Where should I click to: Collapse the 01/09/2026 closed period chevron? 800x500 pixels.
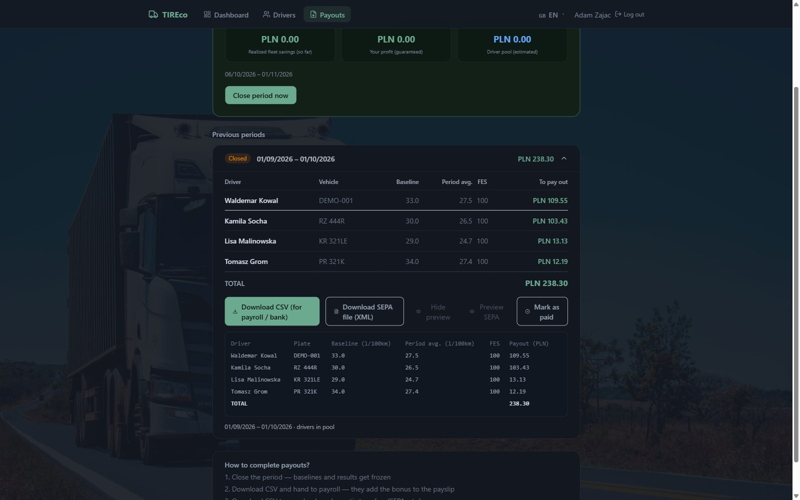pyautogui.click(x=564, y=158)
